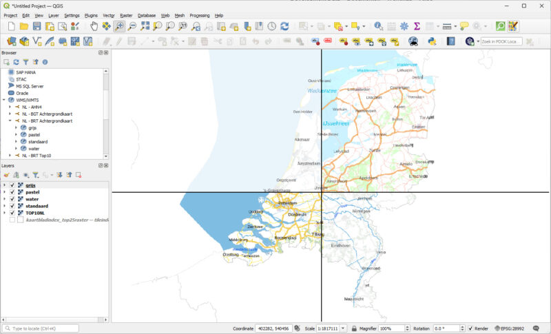Expand the grijs layer in Layers panel
The width and height of the screenshot is (551, 334).
[x=4, y=185]
